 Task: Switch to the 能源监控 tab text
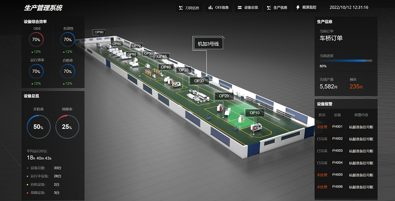[x=310, y=8]
